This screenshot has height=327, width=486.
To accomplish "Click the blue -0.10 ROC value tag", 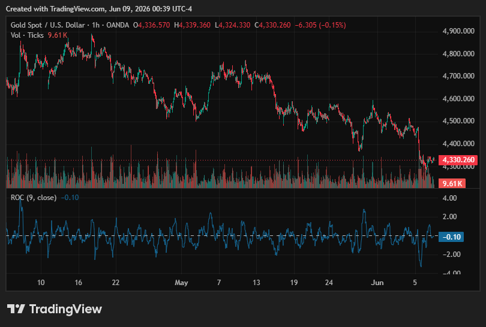I will [451, 237].
